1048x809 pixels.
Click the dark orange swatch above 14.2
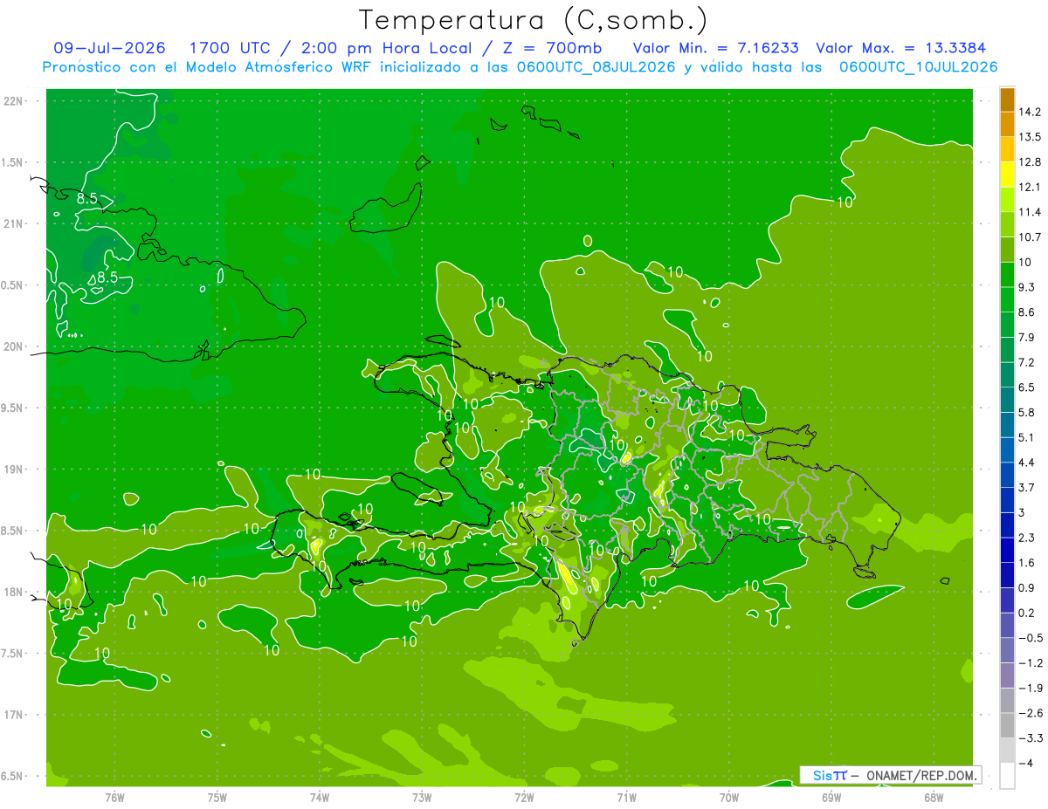[x=1007, y=99]
